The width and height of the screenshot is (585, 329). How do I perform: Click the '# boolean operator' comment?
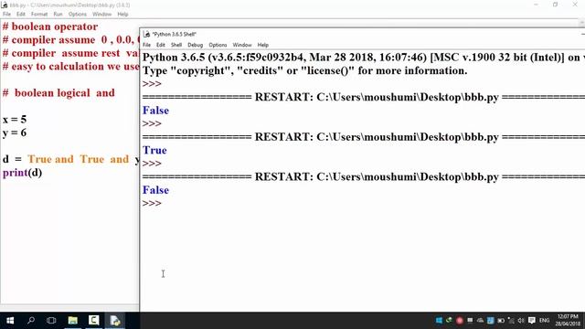point(50,27)
